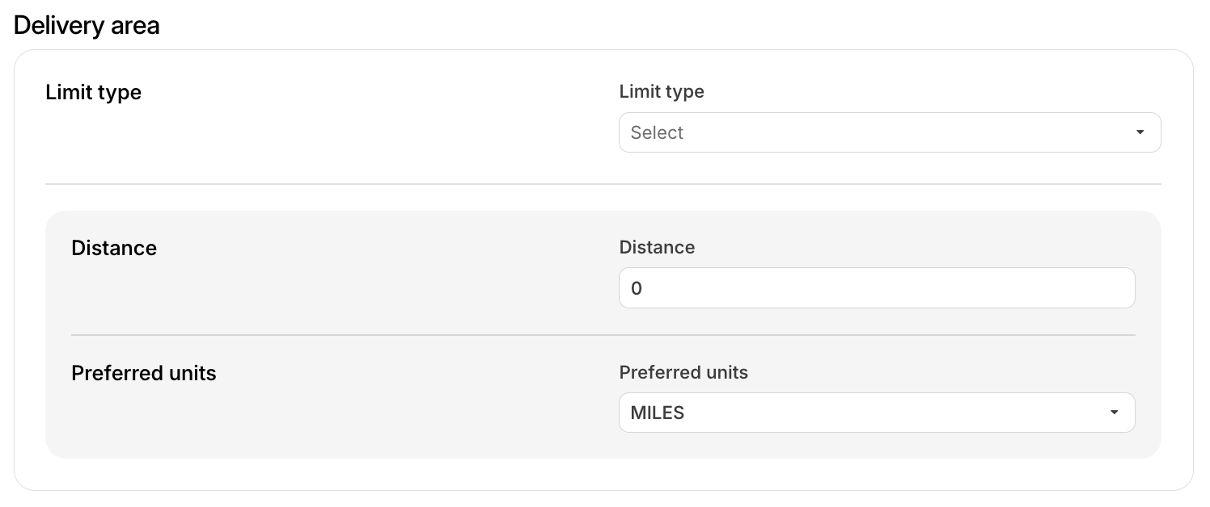
Task: Open the Preferred units MILES dropdown
Action: coord(876,413)
